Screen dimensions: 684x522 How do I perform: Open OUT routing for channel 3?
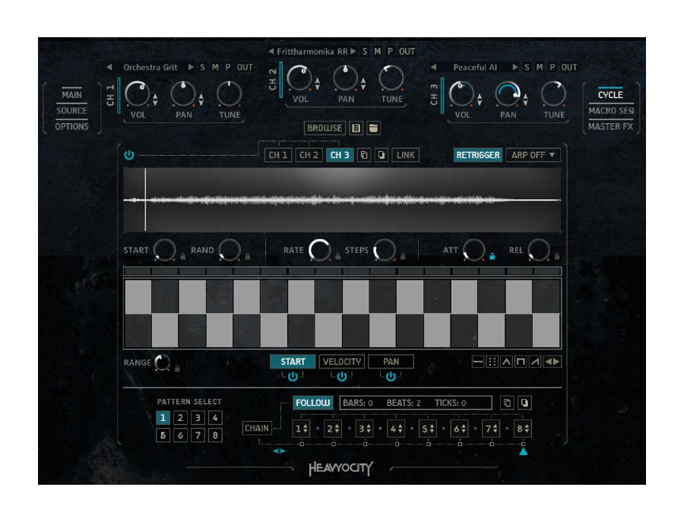click(569, 68)
